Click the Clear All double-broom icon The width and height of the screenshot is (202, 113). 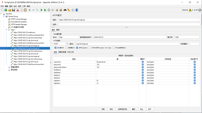(61, 10)
